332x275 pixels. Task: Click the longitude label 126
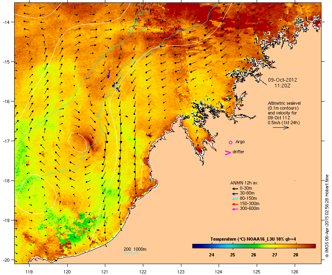(295, 272)
